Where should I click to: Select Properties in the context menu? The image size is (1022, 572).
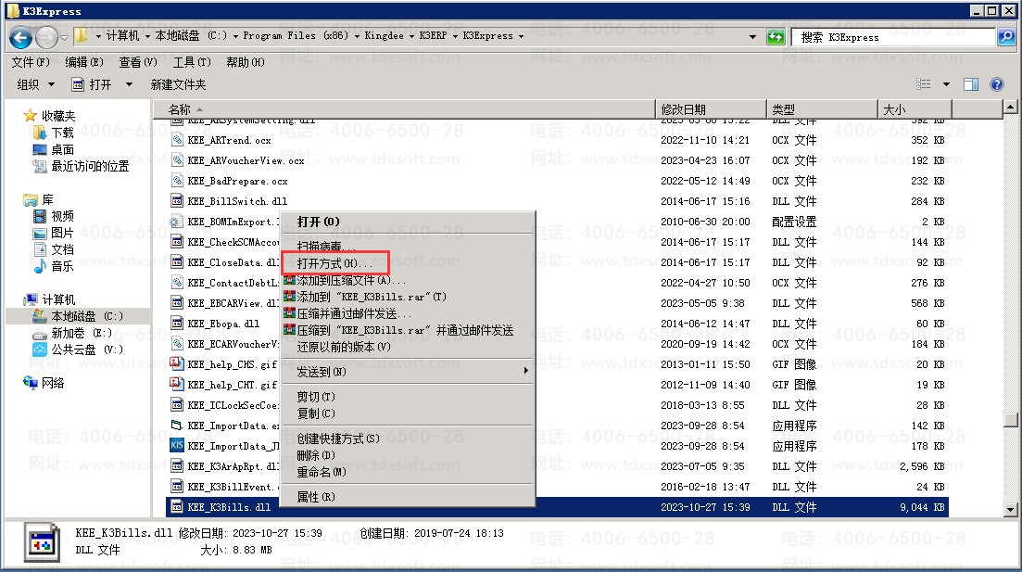coord(315,497)
